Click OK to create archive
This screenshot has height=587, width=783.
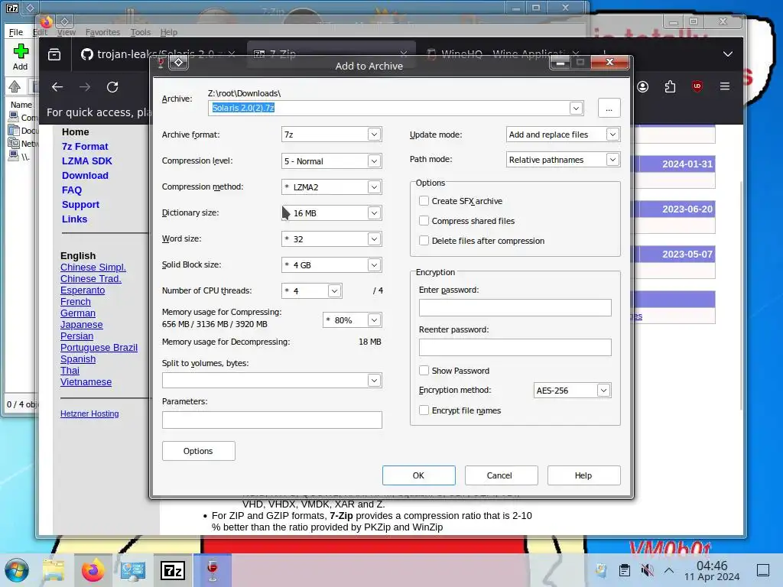(x=418, y=475)
